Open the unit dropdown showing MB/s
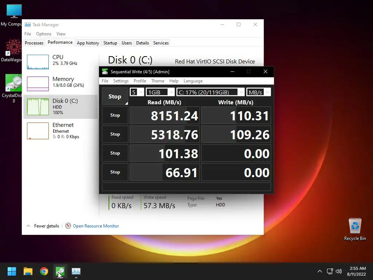The image size is (373, 280). (258, 92)
